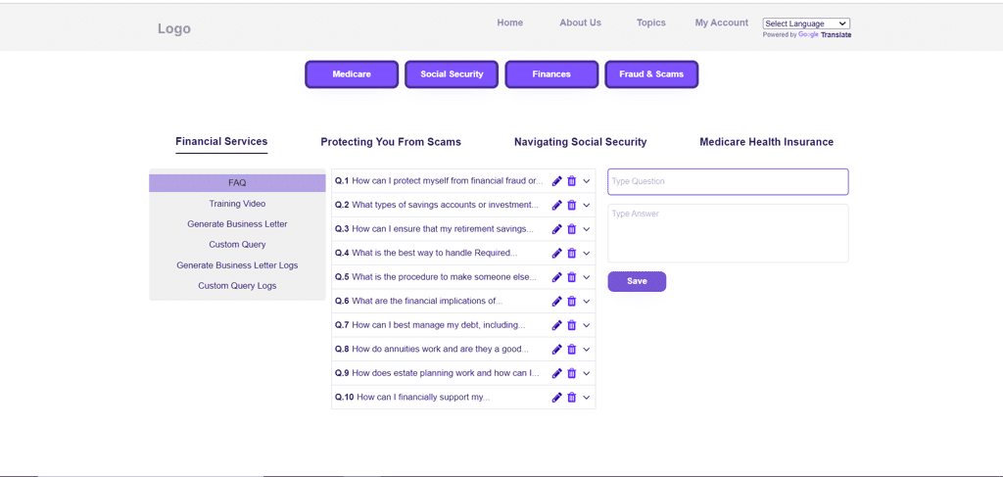
Task: Switch to Protecting You From Scams tab
Action: tap(391, 142)
